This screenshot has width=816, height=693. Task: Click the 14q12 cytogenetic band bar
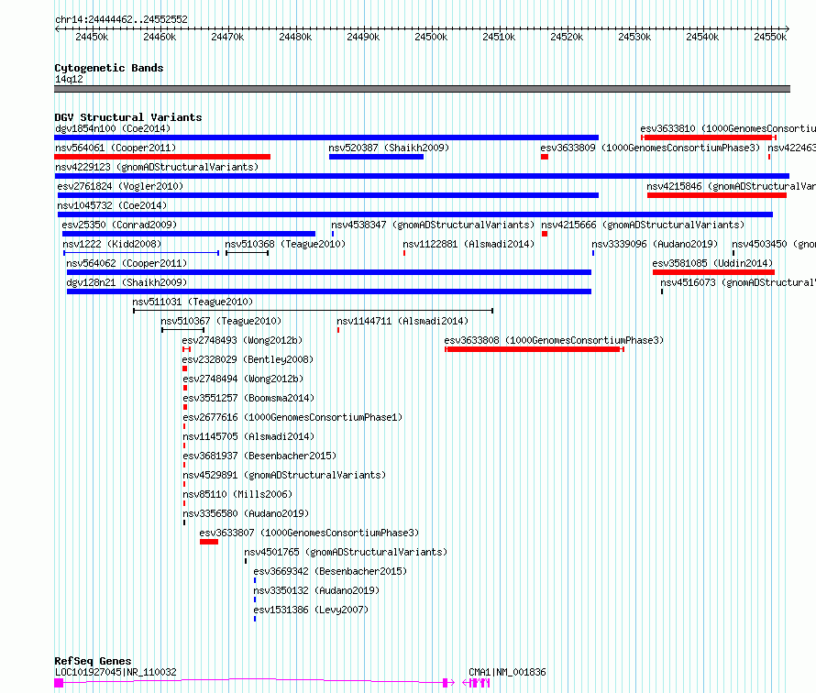pyautogui.click(x=422, y=89)
